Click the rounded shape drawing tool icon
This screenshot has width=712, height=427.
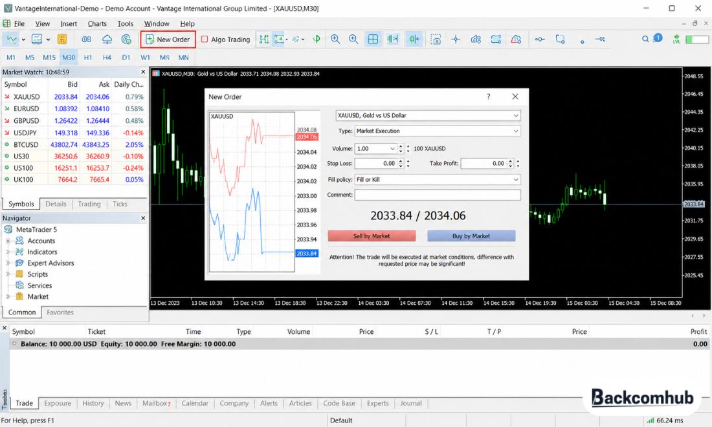561,39
